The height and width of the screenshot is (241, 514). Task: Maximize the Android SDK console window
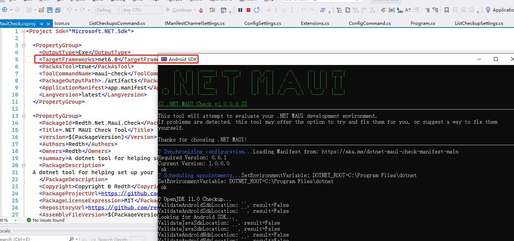(x=495, y=59)
